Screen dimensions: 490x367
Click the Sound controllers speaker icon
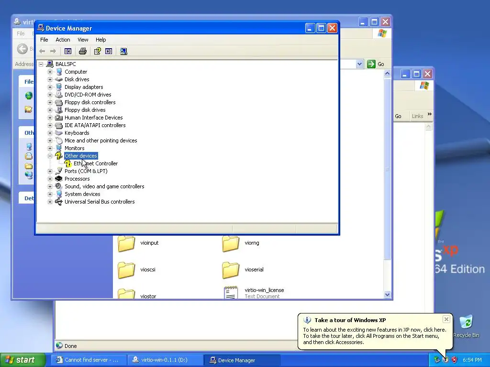58,186
